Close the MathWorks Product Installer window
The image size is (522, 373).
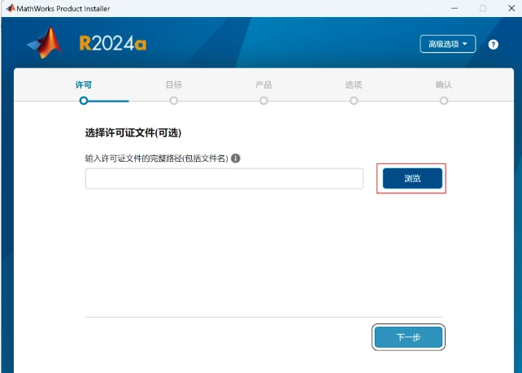[511, 8]
